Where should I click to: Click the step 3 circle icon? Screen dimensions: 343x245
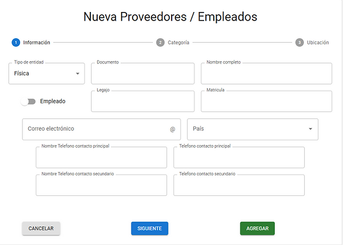(x=300, y=42)
